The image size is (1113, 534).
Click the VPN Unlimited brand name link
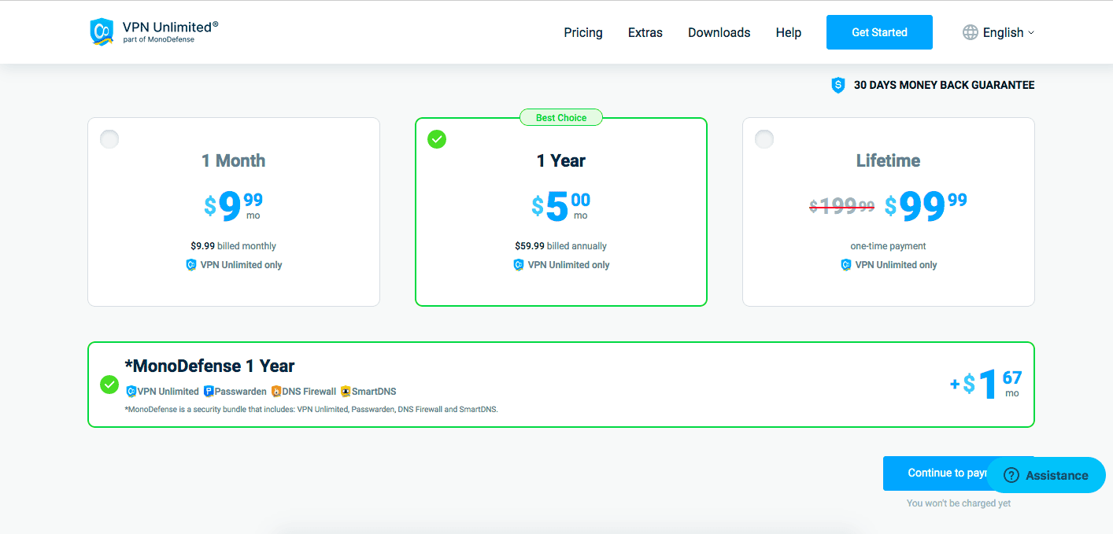tap(170, 27)
